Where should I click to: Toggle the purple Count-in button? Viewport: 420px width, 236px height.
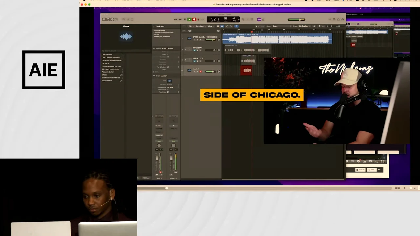pos(259,19)
